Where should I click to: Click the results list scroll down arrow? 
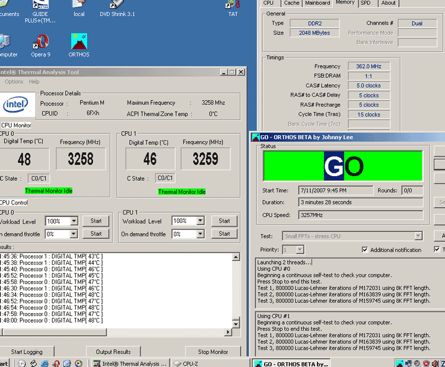(236, 324)
